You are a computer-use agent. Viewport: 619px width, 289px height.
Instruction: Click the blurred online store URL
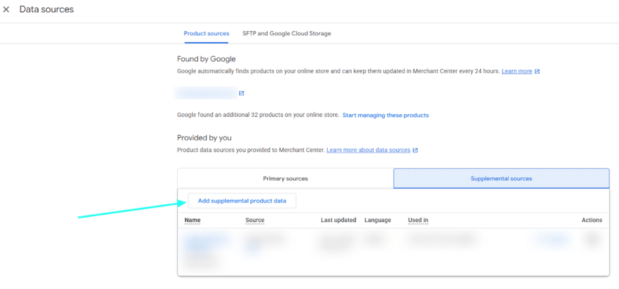coord(204,93)
